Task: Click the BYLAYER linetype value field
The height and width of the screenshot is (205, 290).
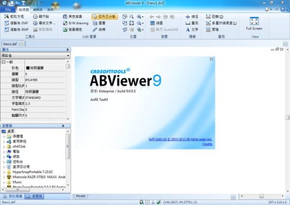Action: (x=45, y=80)
